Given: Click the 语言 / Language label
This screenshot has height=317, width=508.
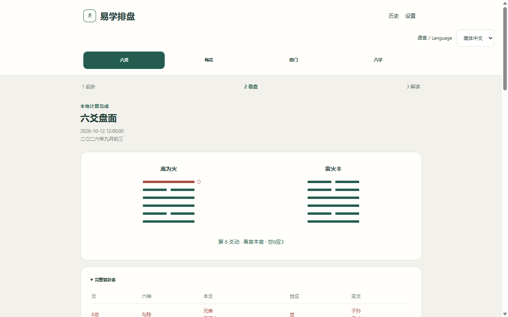Looking at the screenshot, I should tap(435, 38).
